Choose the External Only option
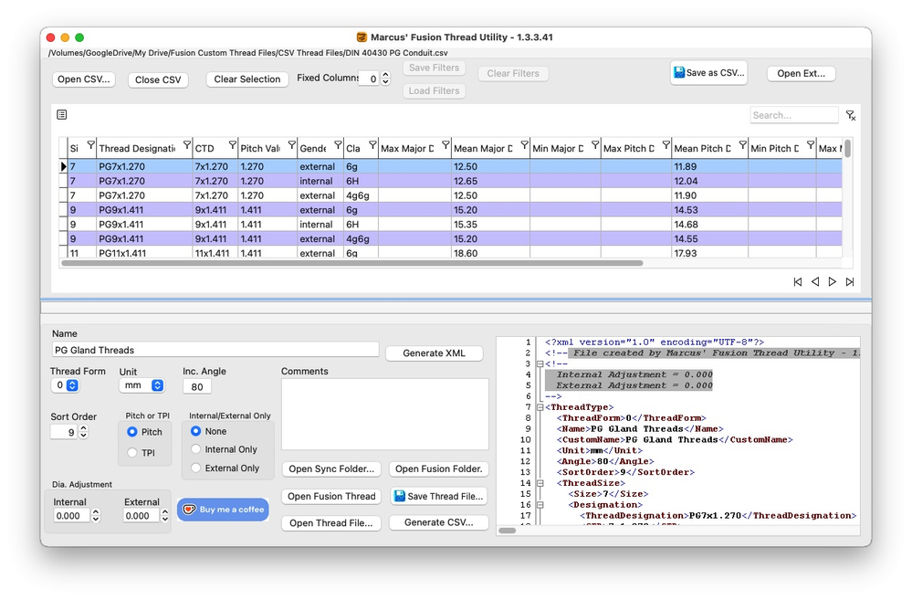The height and width of the screenshot is (600, 912). click(195, 468)
